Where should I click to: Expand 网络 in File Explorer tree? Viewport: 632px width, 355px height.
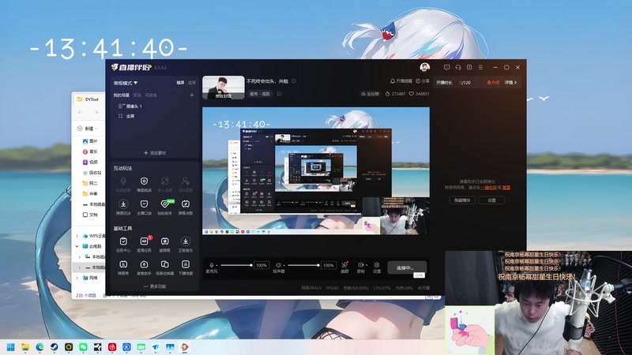coord(77,278)
